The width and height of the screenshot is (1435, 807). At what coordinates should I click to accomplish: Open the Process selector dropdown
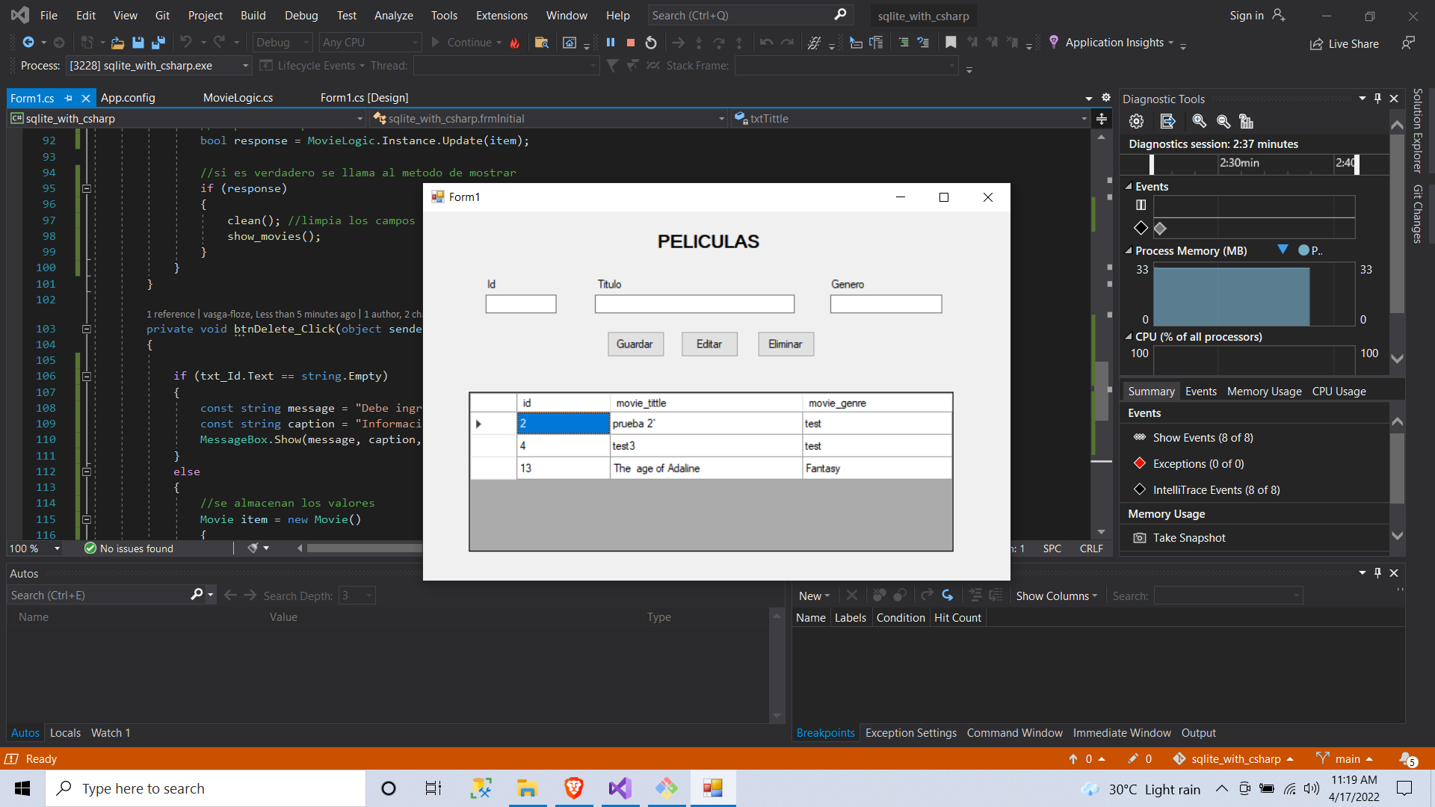pos(159,66)
